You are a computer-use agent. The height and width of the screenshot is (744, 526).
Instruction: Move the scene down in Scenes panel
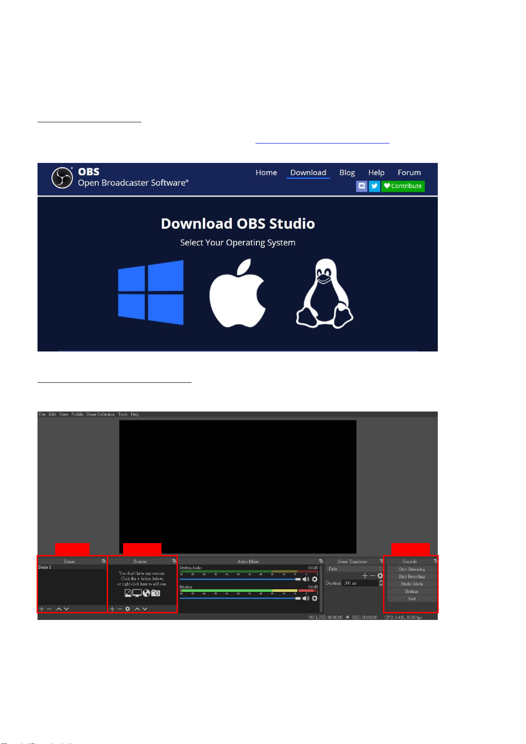(x=66, y=609)
